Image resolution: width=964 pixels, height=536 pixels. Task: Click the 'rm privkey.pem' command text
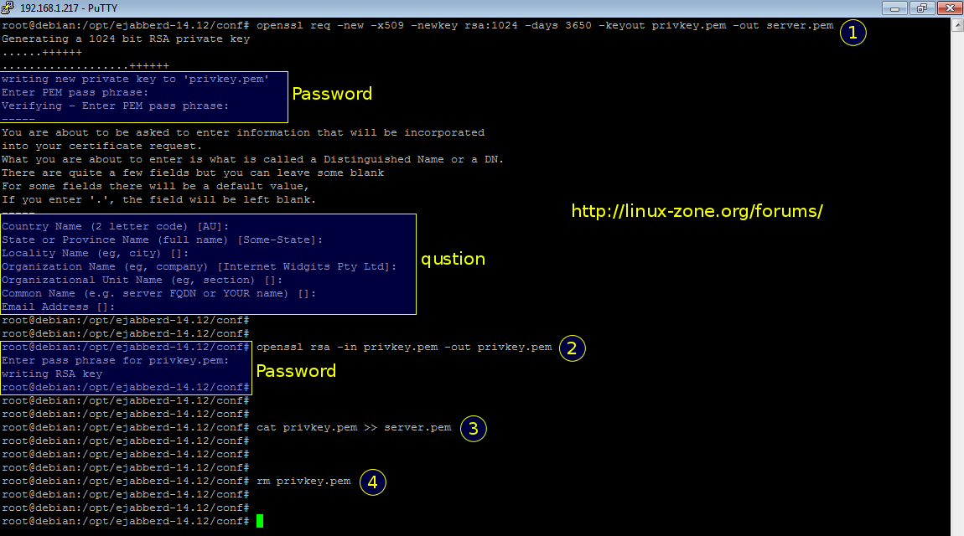pyautogui.click(x=303, y=482)
